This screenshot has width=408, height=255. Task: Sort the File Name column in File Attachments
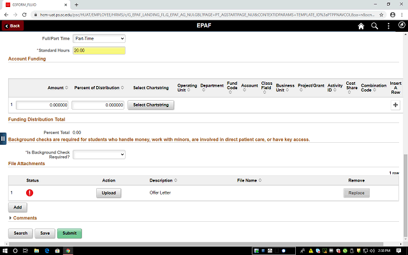[x=260, y=180]
